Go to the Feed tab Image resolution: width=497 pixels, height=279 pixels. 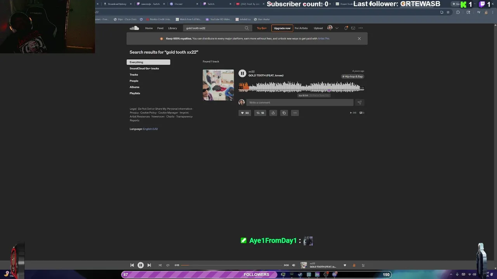coord(160,28)
